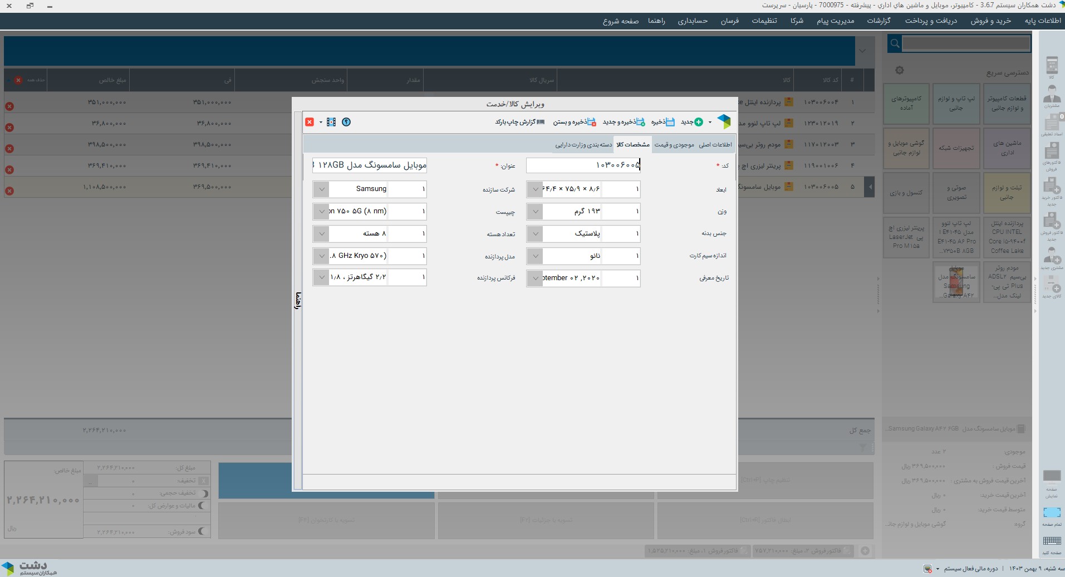The height and width of the screenshot is (577, 1065).
Task: Expand the تعداد هسته core count dropdown
Action: pyautogui.click(x=321, y=234)
